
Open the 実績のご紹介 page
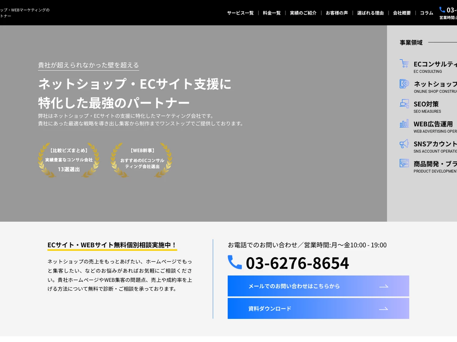pyautogui.click(x=303, y=12)
